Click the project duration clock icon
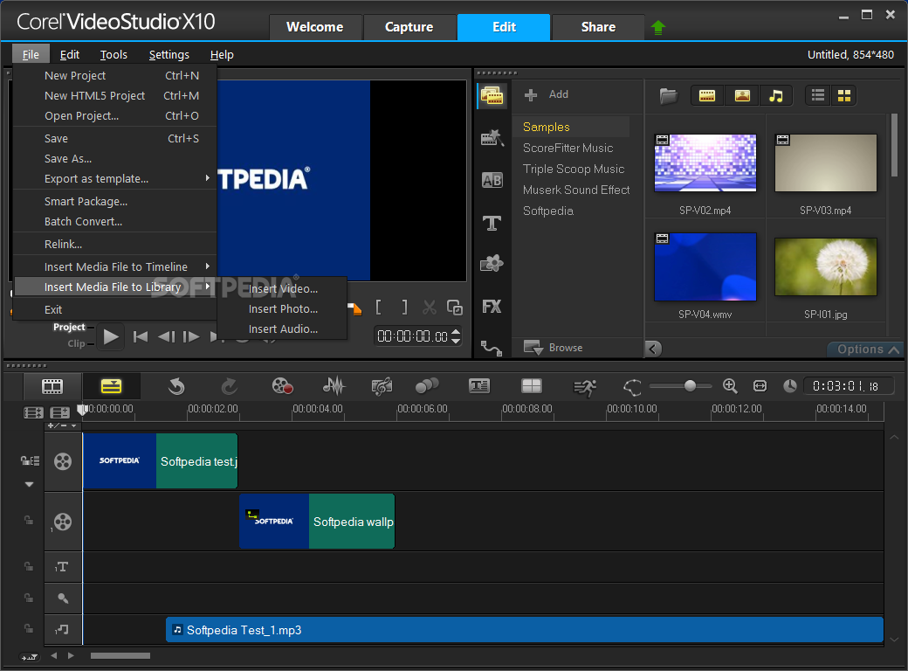This screenshot has height=671, width=908. click(789, 386)
